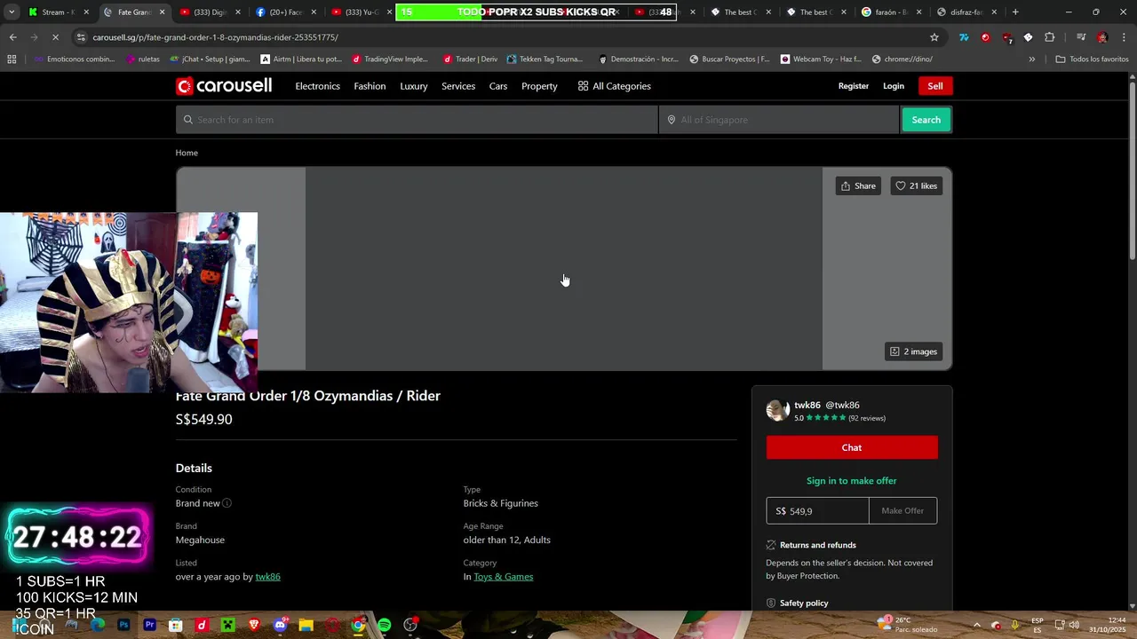Focus the Search for an item field

point(417,120)
